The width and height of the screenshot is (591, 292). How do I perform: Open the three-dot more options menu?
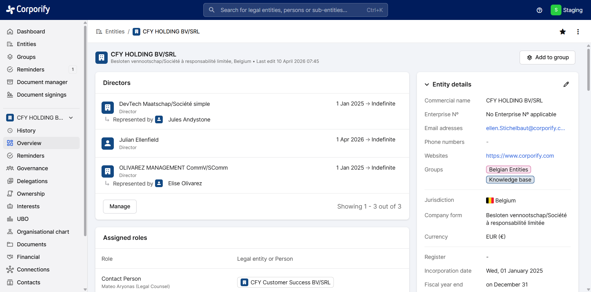point(578,32)
